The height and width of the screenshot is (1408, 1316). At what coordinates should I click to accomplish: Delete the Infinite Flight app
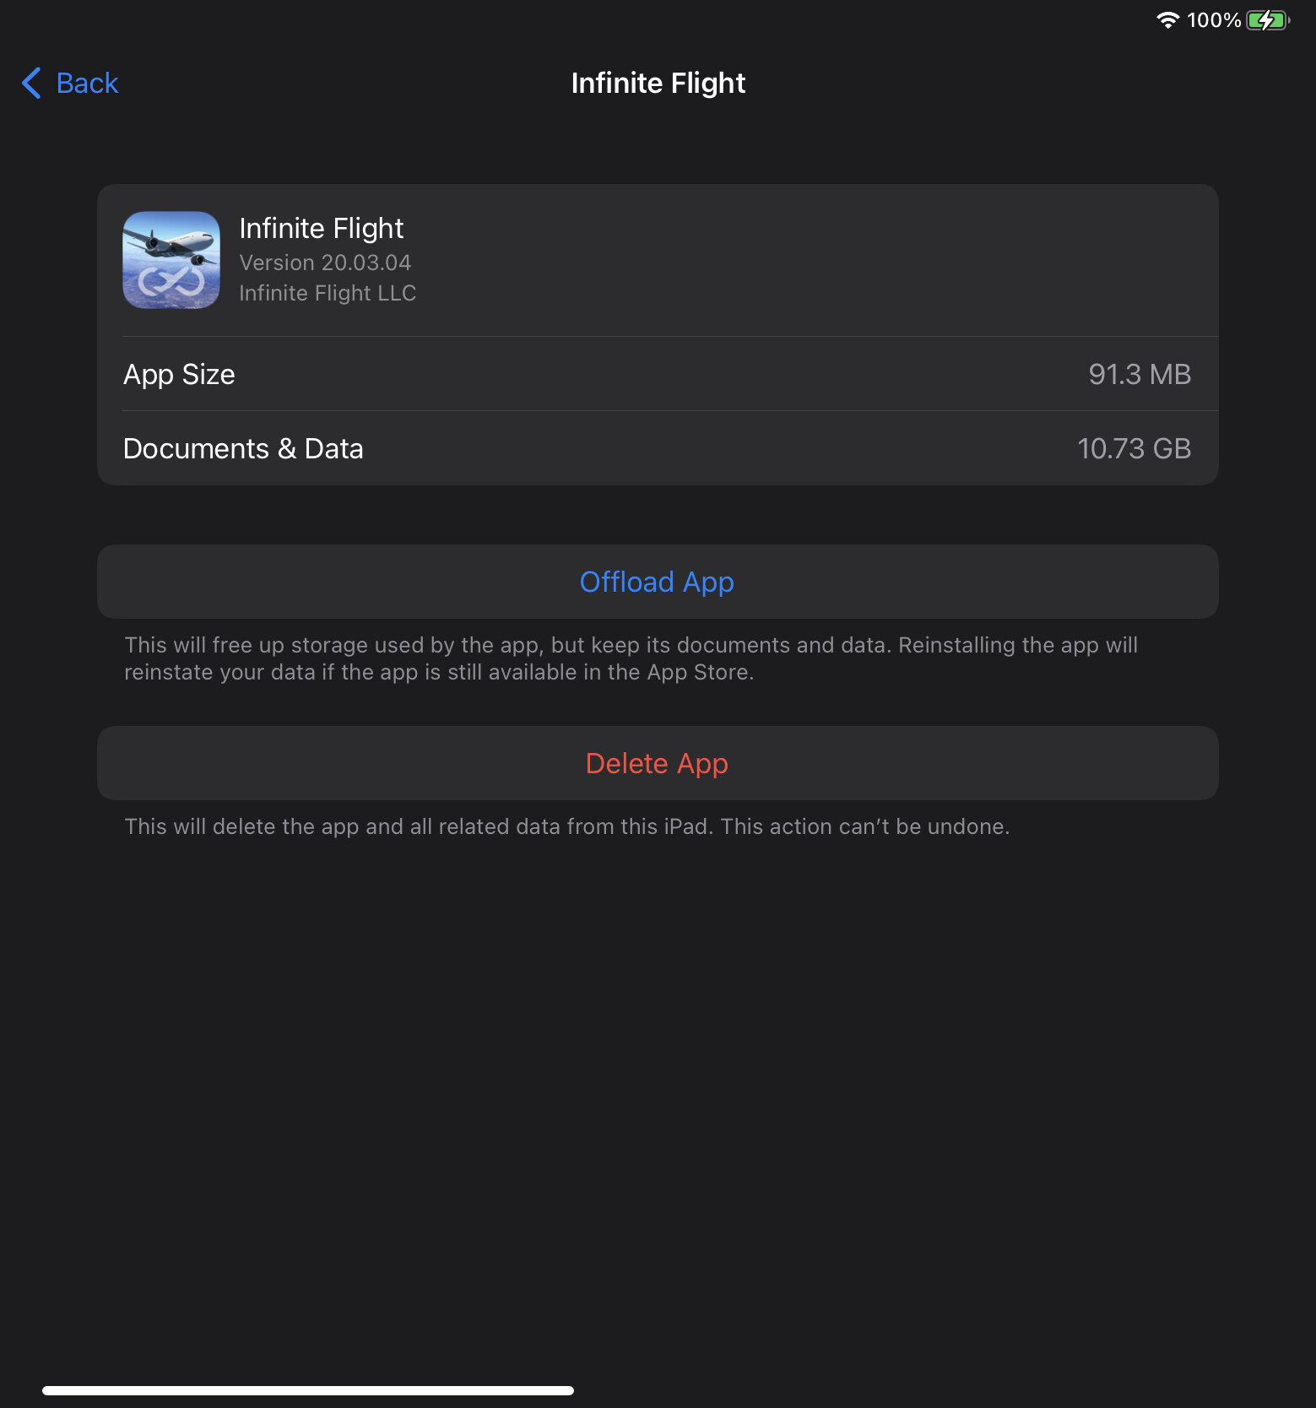tap(658, 763)
